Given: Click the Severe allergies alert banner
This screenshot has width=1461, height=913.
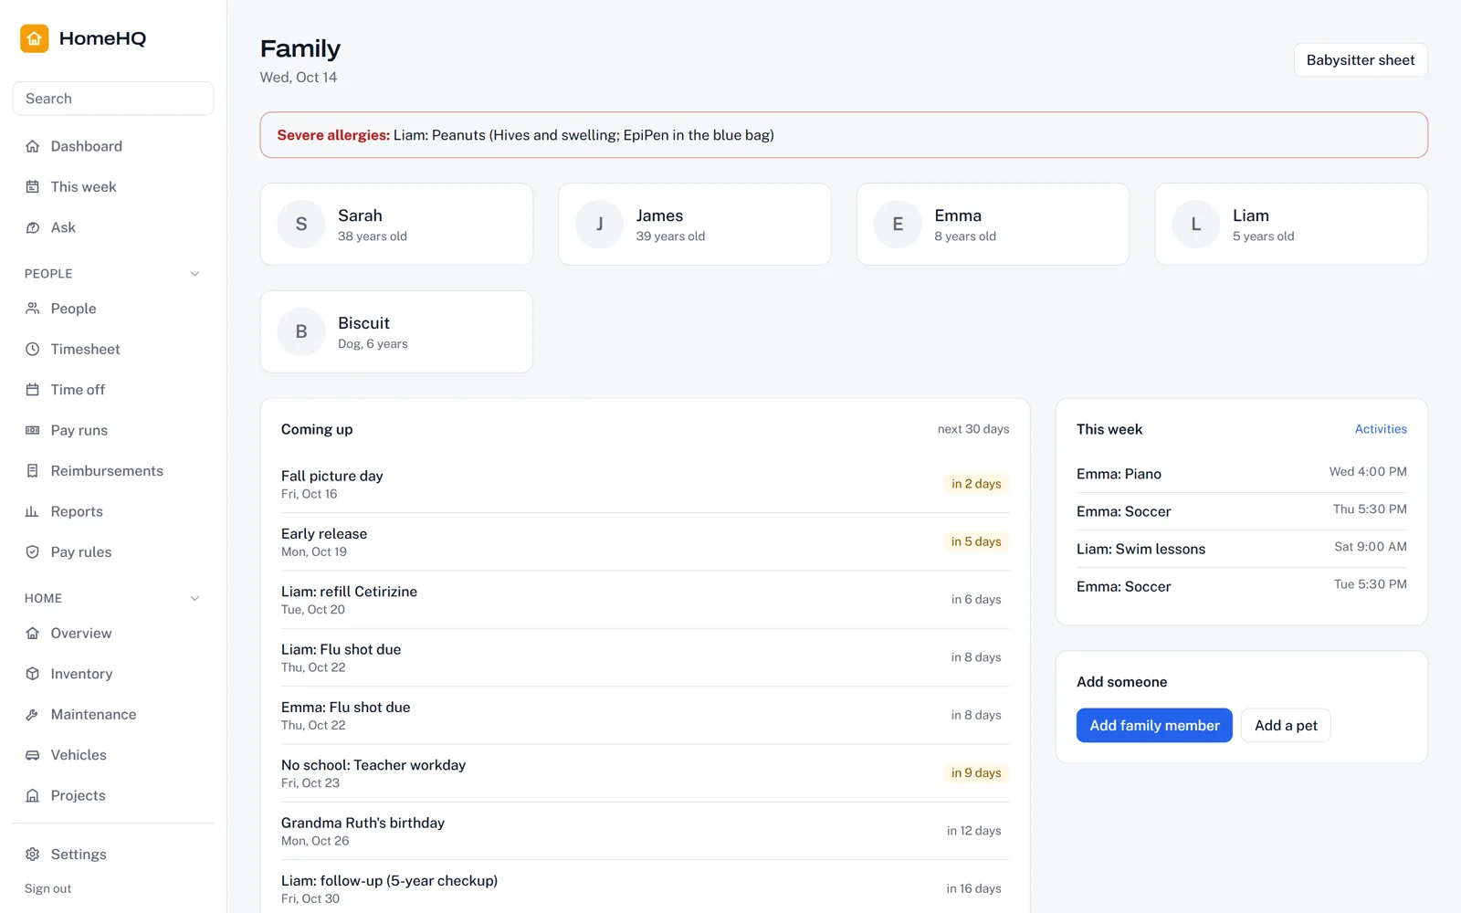Looking at the screenshot, I should click(844, 135).
